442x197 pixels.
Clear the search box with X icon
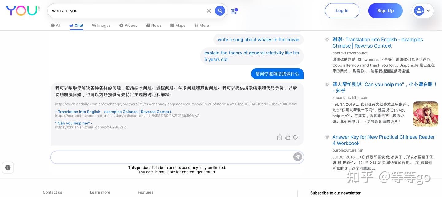click(209, 11)
